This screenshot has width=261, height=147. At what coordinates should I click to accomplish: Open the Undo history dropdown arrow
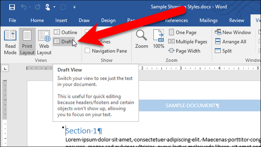(x=30, y=7)
